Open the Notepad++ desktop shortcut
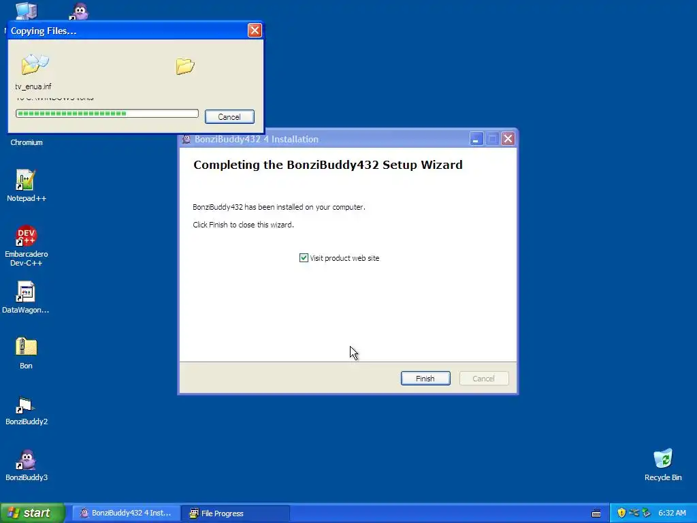 tap(26, 185)
